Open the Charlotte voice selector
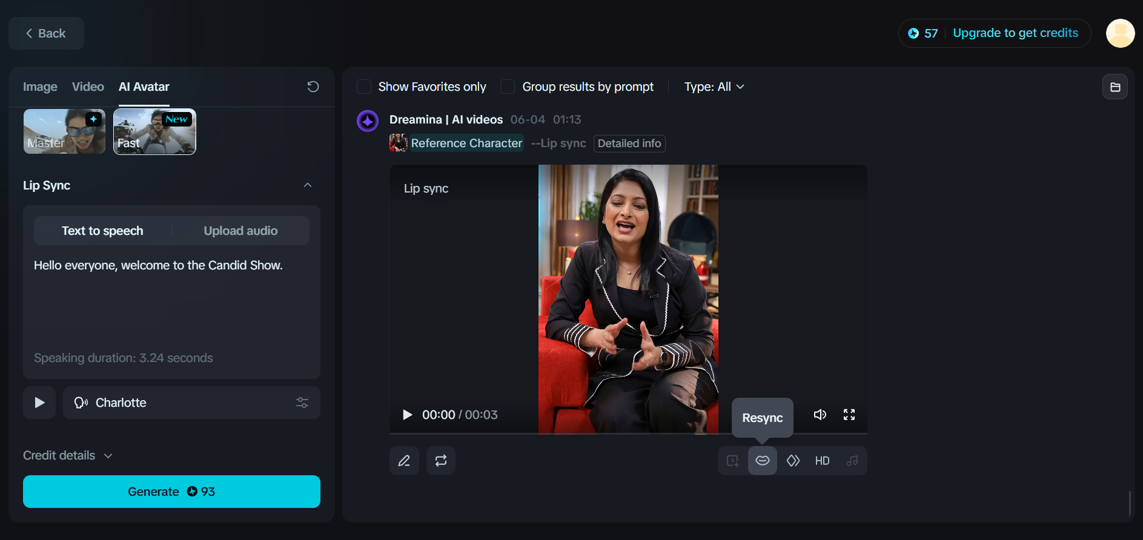 [191, 403]
